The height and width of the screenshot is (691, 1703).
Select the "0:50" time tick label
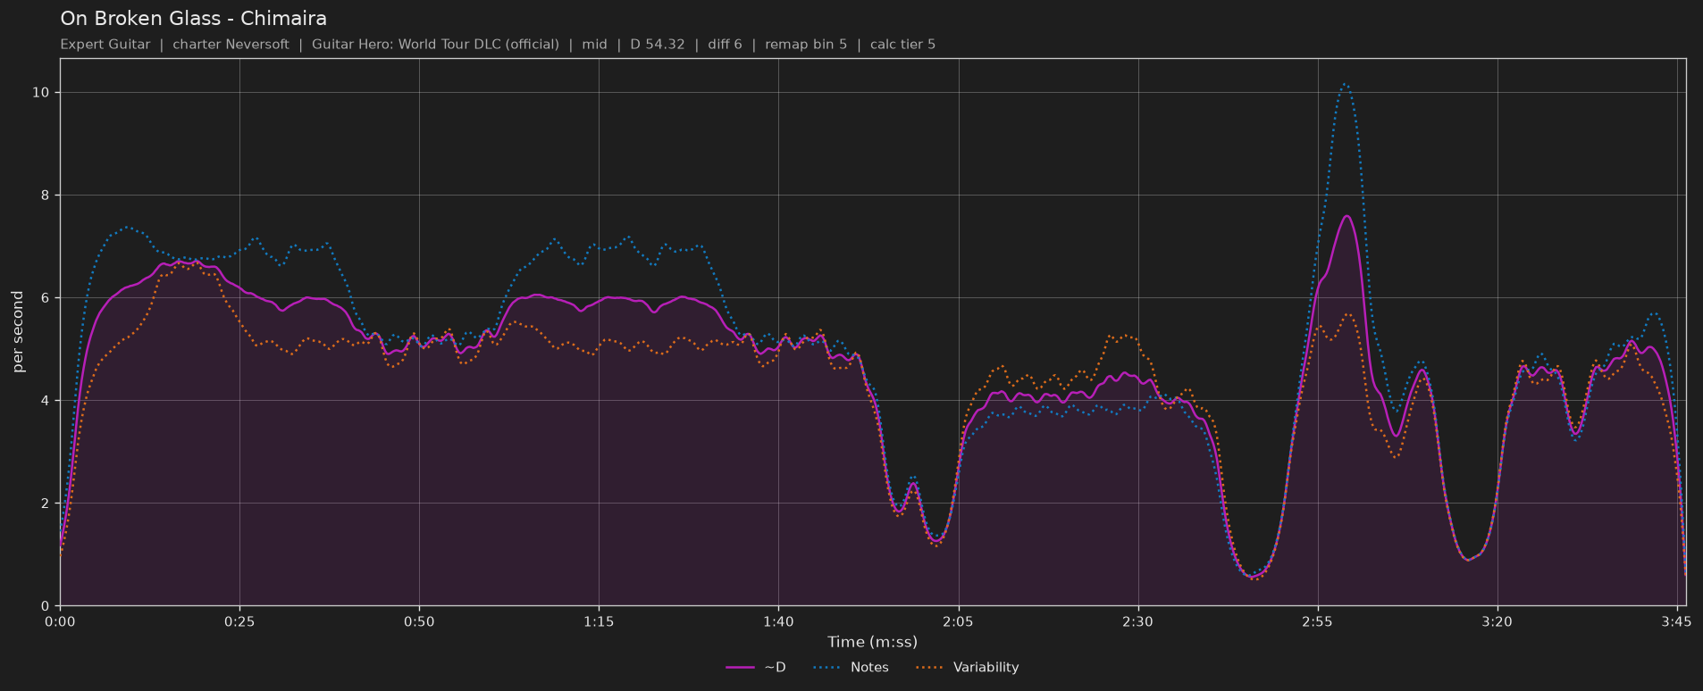(419, 621)
